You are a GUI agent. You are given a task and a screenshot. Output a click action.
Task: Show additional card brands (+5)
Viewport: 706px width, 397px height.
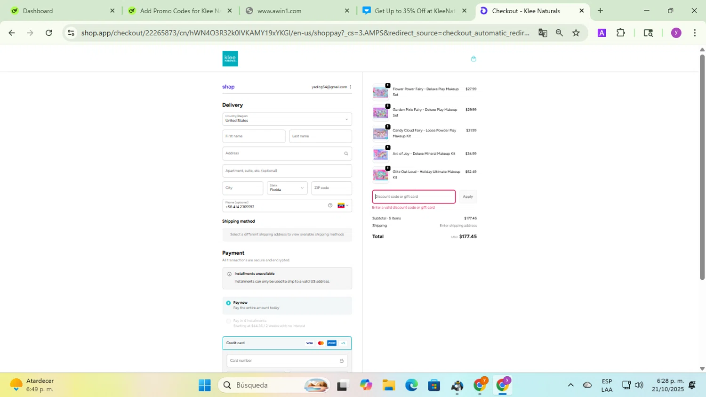(343, 343)
